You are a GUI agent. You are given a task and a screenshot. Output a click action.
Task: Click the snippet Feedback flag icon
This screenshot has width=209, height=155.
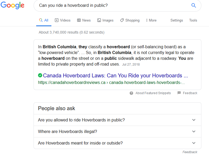click(179, 93)
